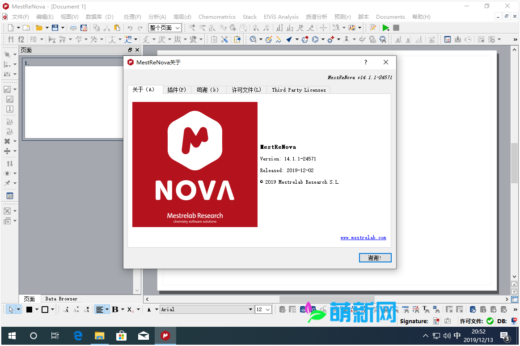Expand the toolbar overflow chevron at top right
Viewport: 520px width, 346px height.
coord(515,40)
